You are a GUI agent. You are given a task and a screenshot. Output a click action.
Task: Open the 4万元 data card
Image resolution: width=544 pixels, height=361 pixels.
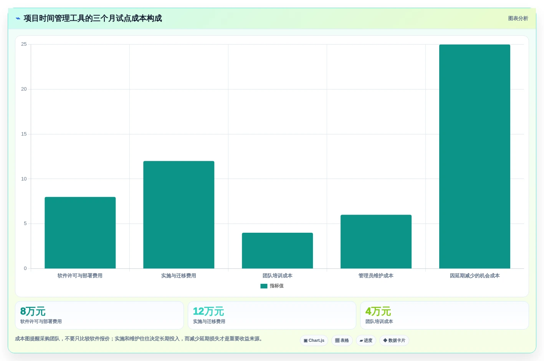(445, 315)
